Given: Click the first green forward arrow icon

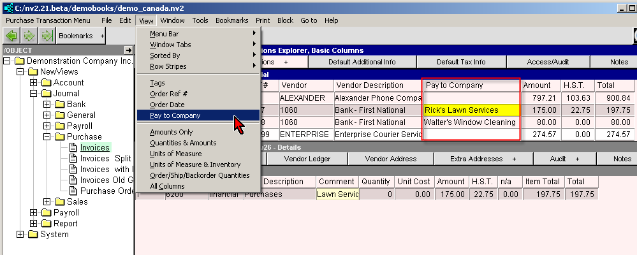Looking at the screenshot, I should click(29, 36).
